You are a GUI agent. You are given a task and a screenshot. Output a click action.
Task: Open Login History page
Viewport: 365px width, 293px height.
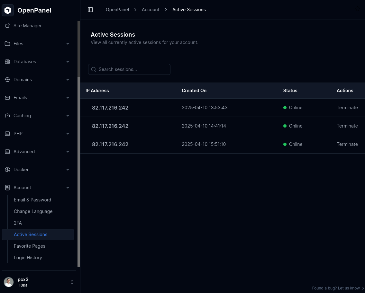click(28, 258)
